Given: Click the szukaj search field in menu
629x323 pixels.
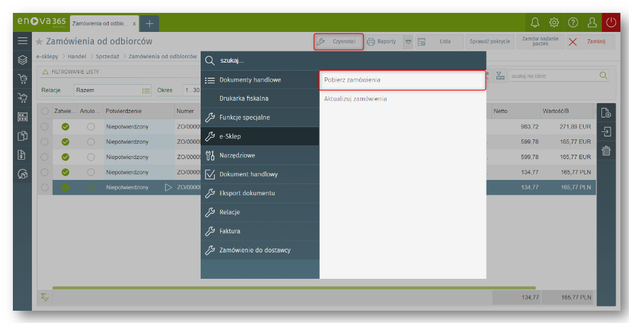Looking at the screenshot, I should point(344,61).
